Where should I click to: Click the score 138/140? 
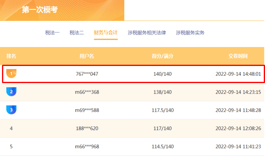(x=163, y=92)
